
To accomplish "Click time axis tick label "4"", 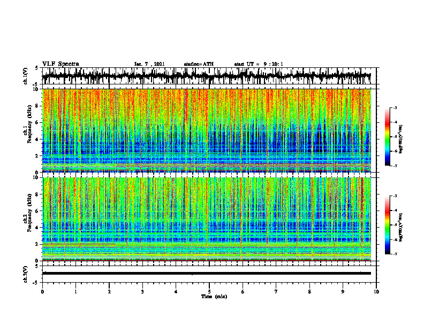I will pos(176,292).
